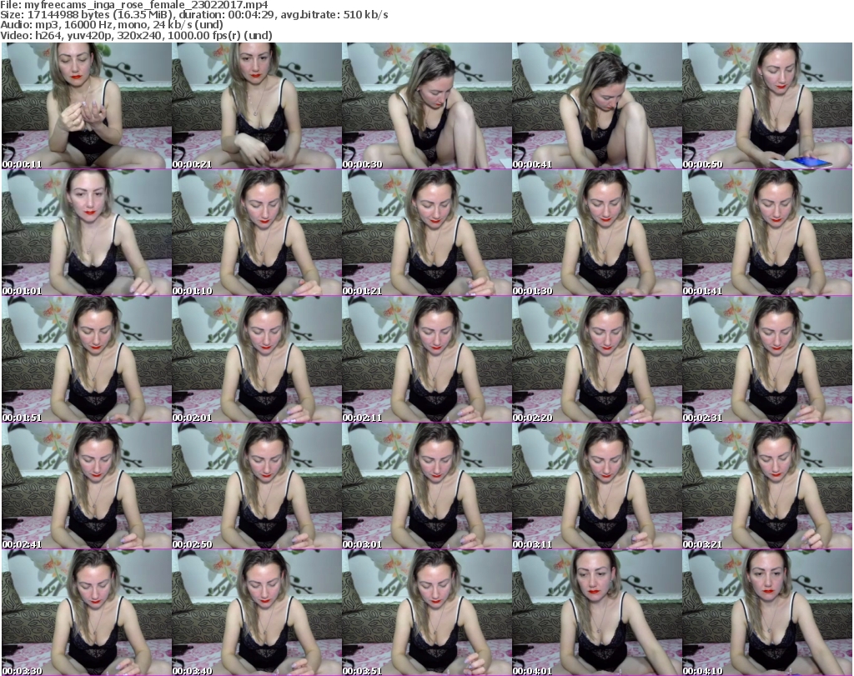This screenshot has width=854, height=676.
Task: Select the thumbnail frame at 00:00:21
Action: 257,106
